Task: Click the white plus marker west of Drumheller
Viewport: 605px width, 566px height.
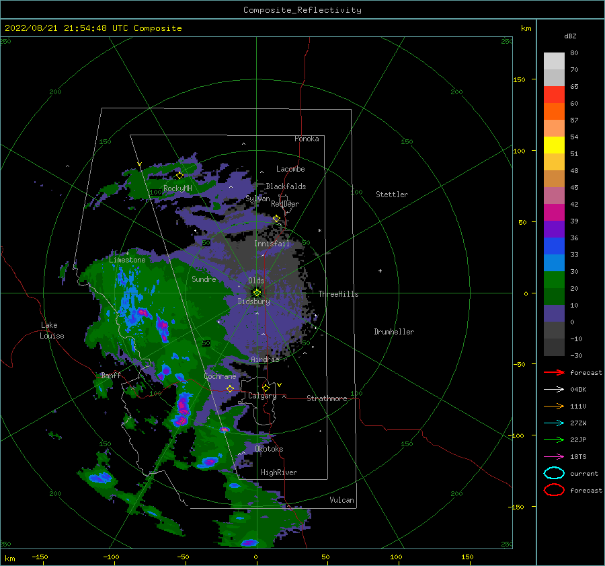Action: point(380,271)
